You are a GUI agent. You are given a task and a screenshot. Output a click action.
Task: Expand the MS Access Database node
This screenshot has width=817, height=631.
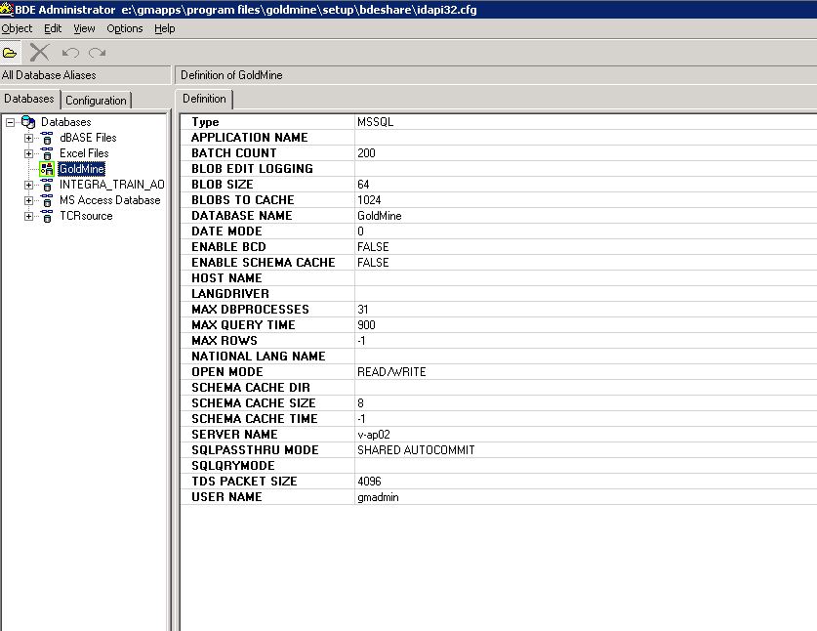(x=28, y=201)
